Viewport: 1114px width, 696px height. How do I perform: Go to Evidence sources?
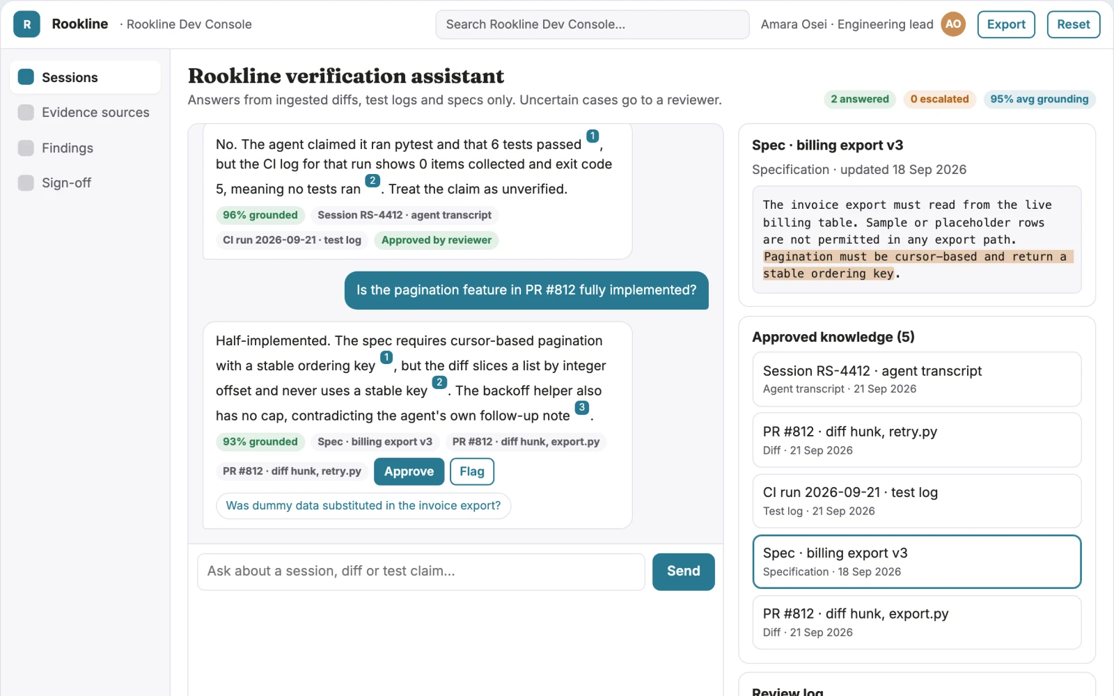click(x=85, y=112)
